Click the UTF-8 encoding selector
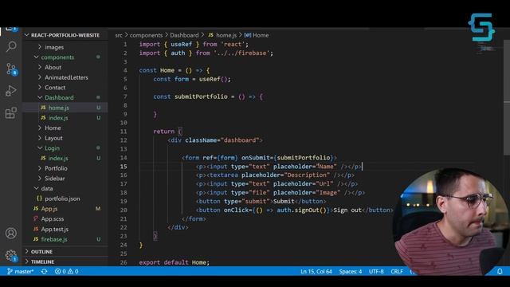This screenshot has width=510, height=287. [x=376, y=271]
